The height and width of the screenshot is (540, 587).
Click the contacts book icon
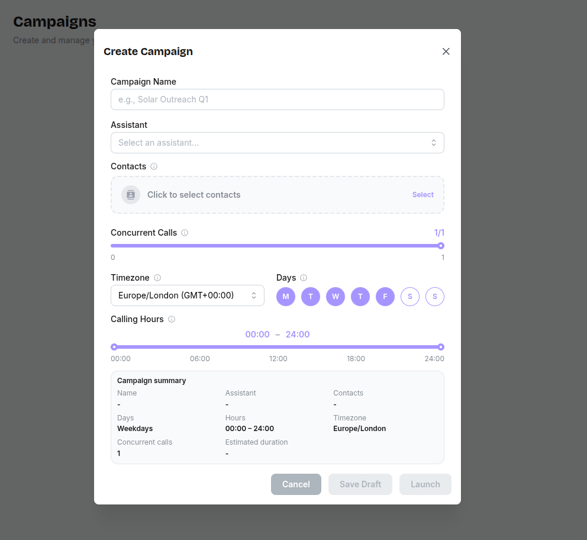pyautogui.click(x=131, y=195)
